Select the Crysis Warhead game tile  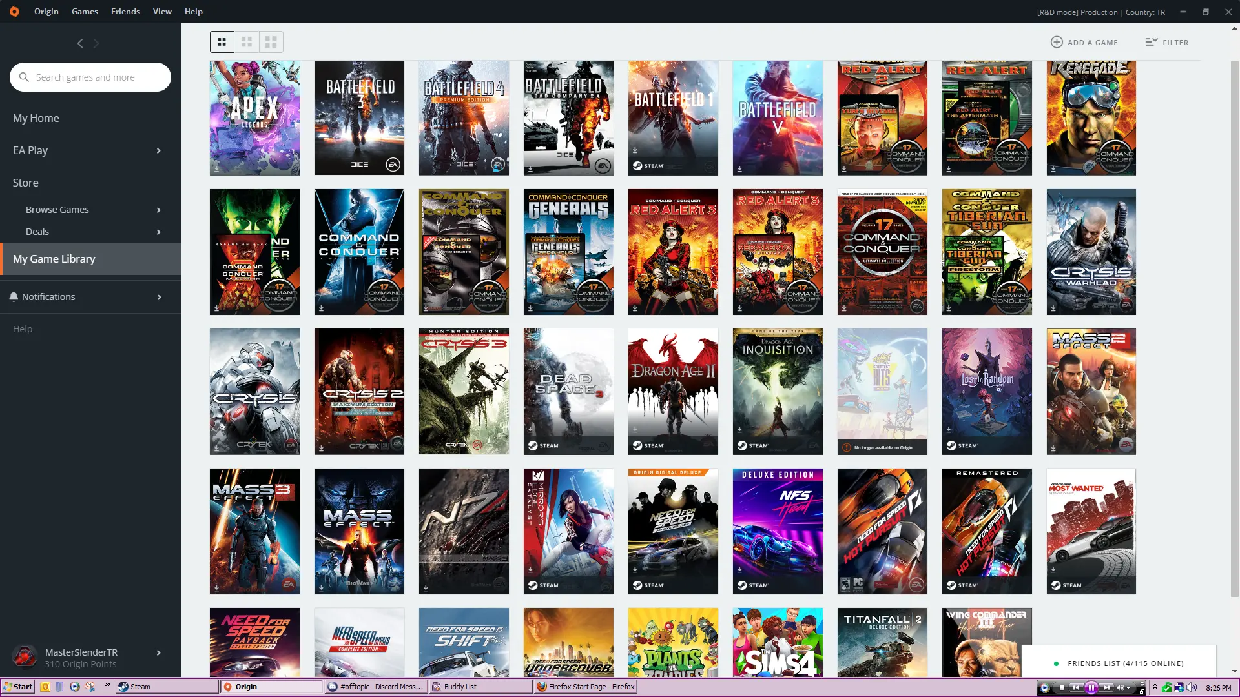1091,252
